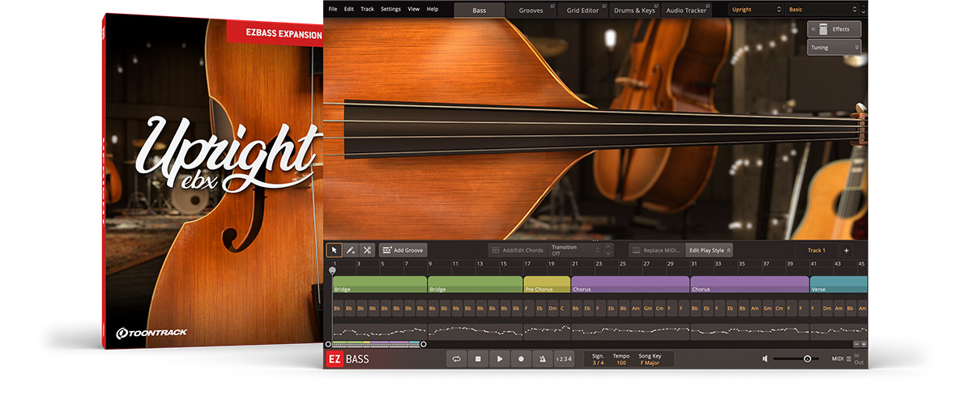Pop out the Grid Editor tab window
The height and width of the screenshot is (395, 972).
coord(605,5)
